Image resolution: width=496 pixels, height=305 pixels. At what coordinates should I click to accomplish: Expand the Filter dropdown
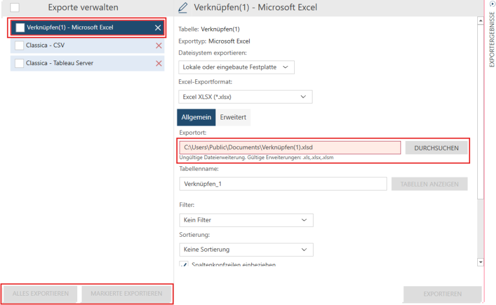tap(246, 220)
